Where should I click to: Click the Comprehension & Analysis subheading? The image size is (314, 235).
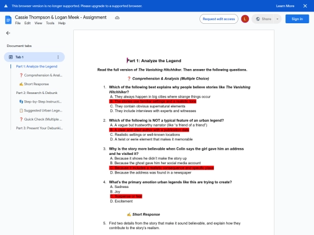tap(168, 78)
